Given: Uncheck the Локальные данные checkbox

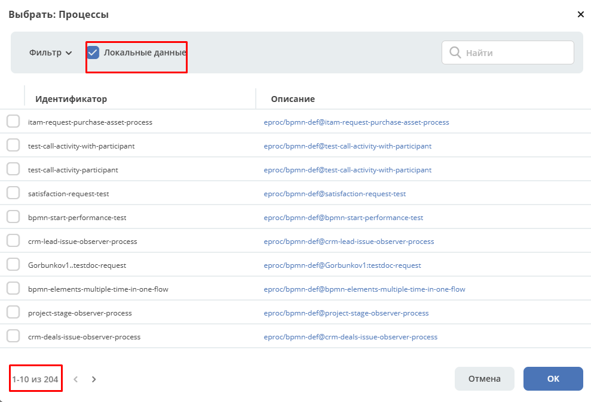Looking at the screenshot, I should click(x=93, y=52).
